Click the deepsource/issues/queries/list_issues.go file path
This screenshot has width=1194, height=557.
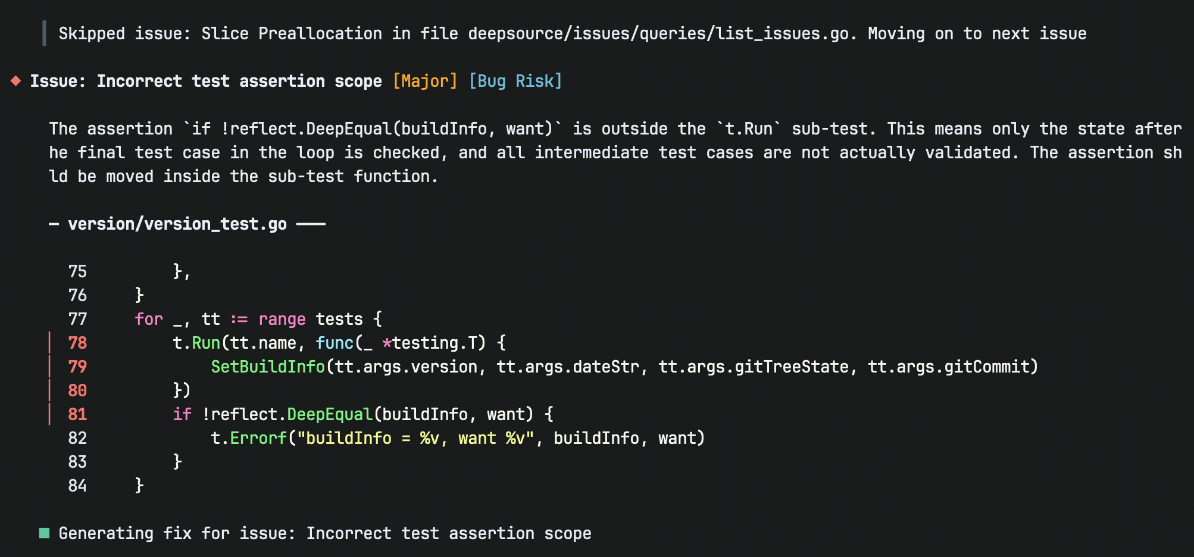tap(662, 33)
